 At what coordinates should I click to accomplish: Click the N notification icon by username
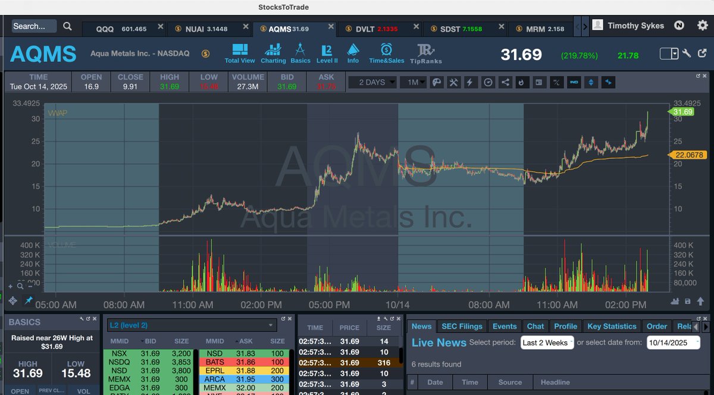pyautogui.click(x=679, y=26)
